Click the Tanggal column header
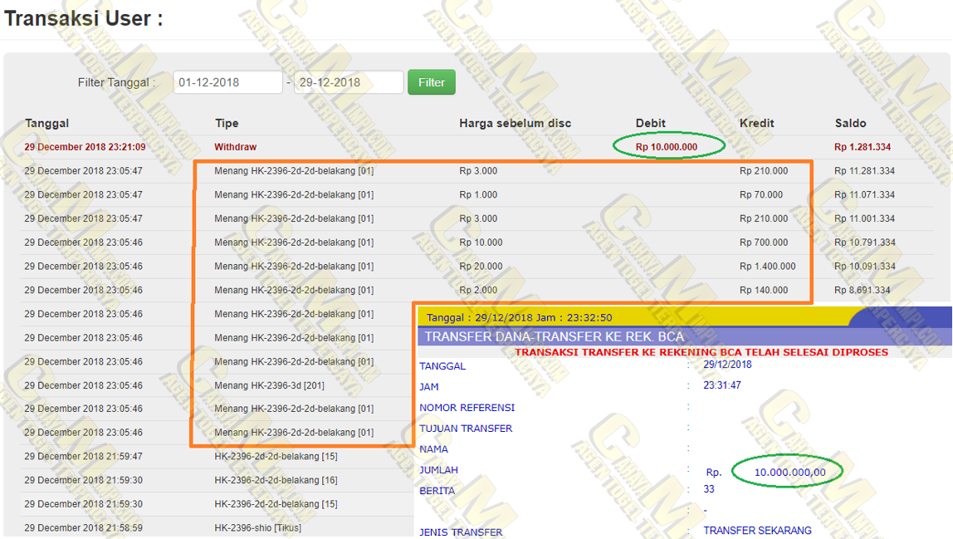The width and height of the screenshot is (953, 539). tap(46, 123)
